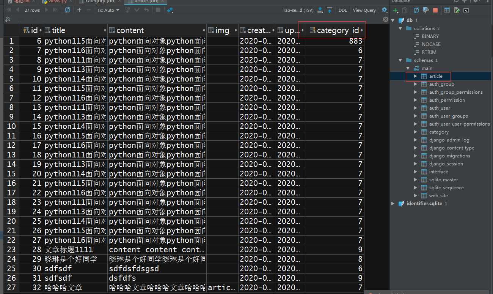Dump table data to file
This screenshot has width=493, height=294.
point(320,10)
